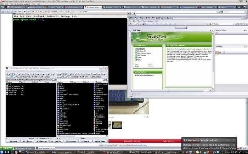Image resolution: width=248 pixels, height=154 pixels.
Task: Open WinXP Start button in virtual machine
Action: (6, 148)
